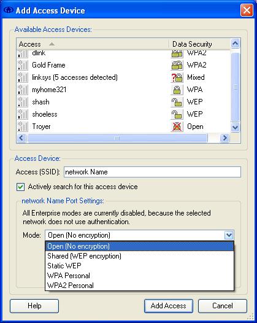This screenshot has height=323, width=257.
Task: Click the horizontal scroll right arrow
Action: pyautogui.click(x=224, y=138)
